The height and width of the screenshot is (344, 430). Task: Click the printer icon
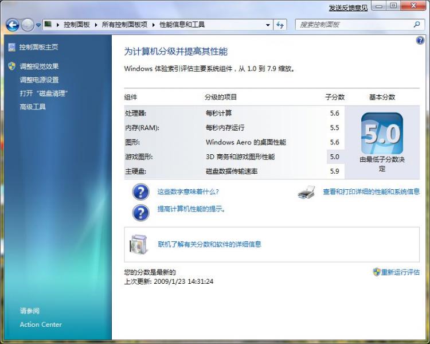(x=306, y=191)
